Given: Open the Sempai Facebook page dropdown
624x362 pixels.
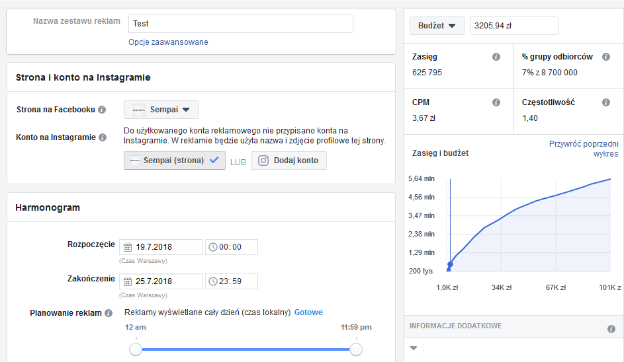Looking at the screenshot, I should pyautogui.click(x=161, y=110).
